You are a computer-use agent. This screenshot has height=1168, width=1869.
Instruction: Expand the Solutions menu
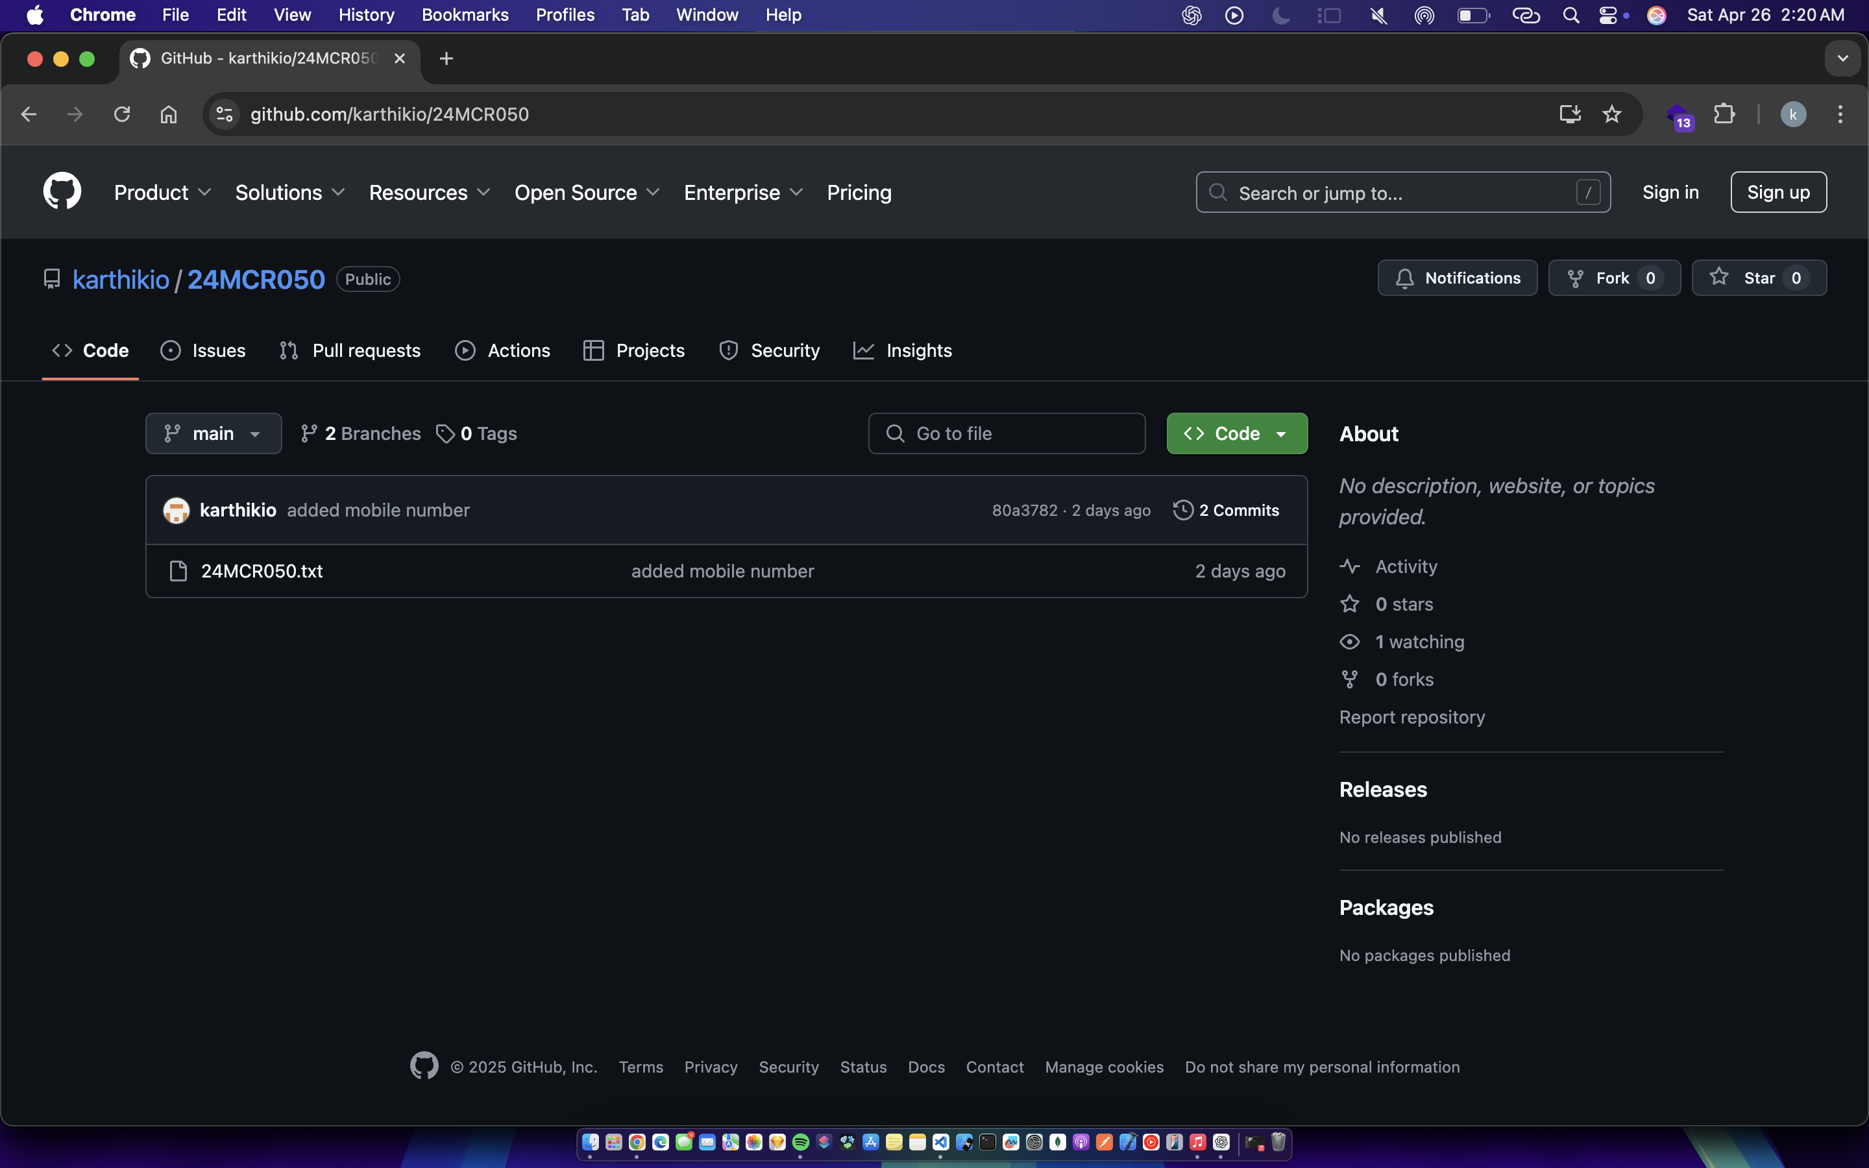click(x=289, y=192)
